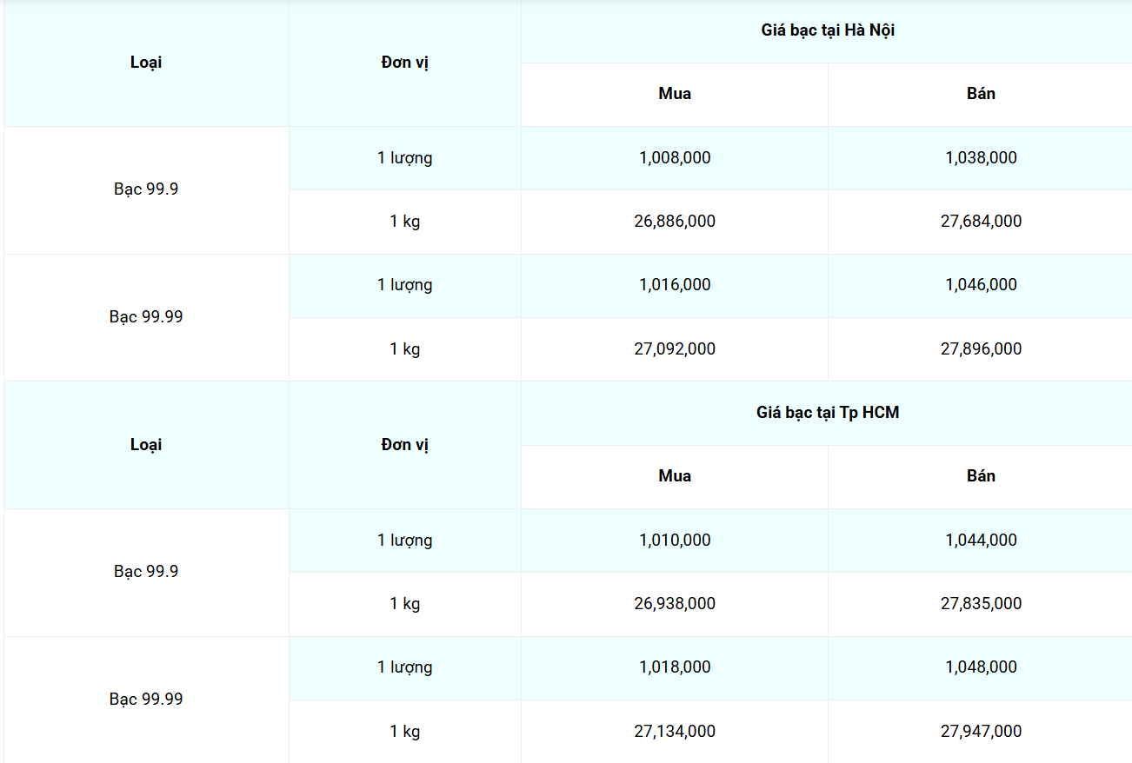Click the "Giá bạc tại Tp HCM" header
The width and height of the screenshot is (1132, 763).
pos(828,413)
